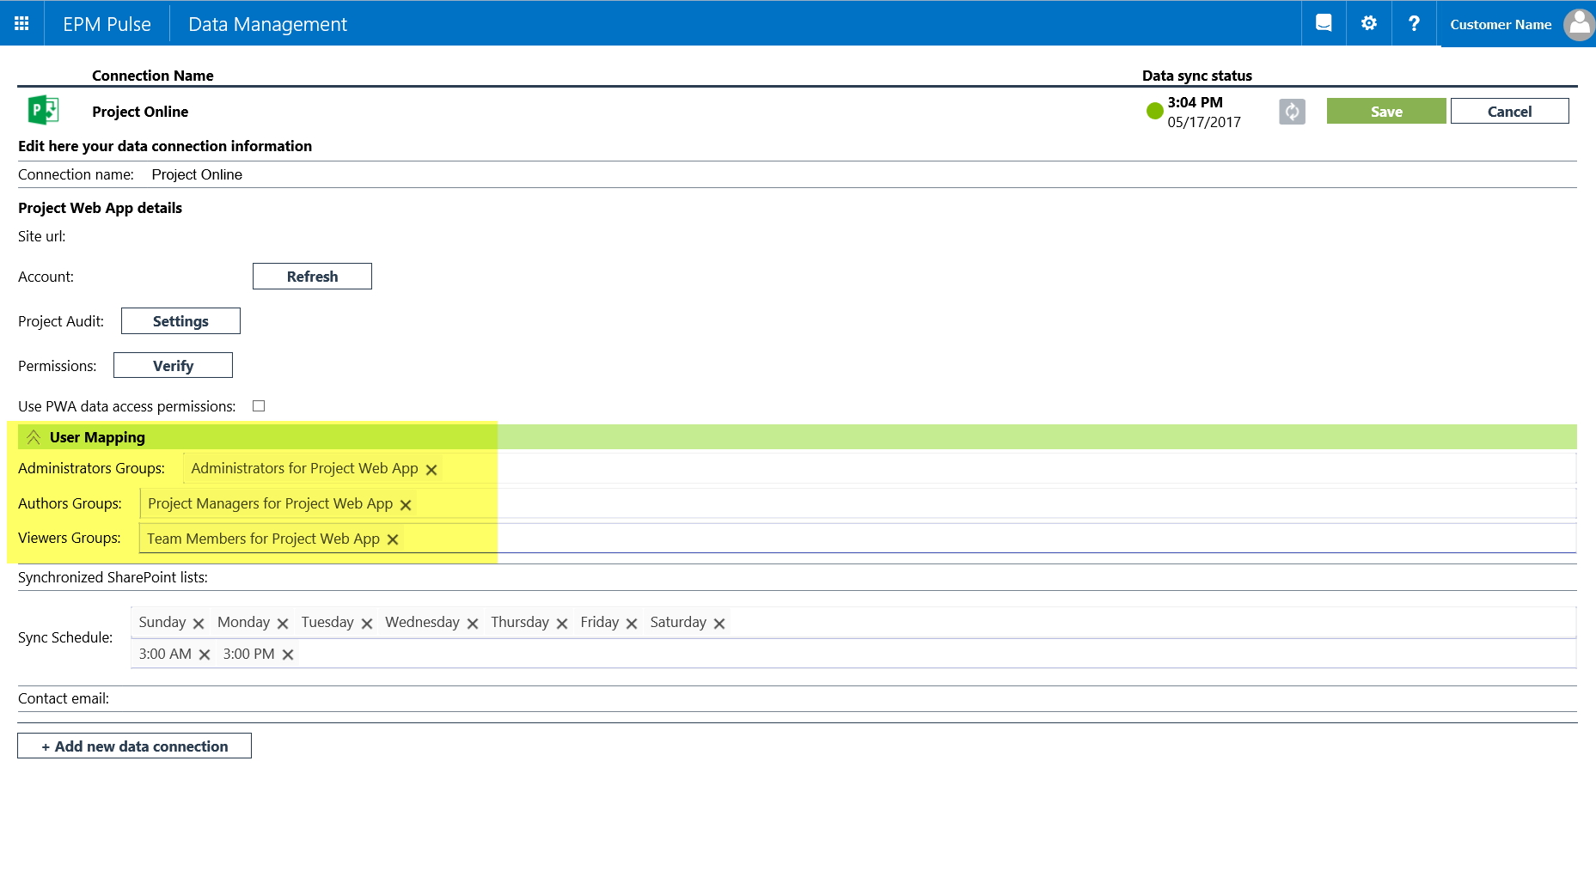Remove Tuesday from sync schedule
Image resolution: width=1596 pixels, height=877 pixels.
pos(367,624)
